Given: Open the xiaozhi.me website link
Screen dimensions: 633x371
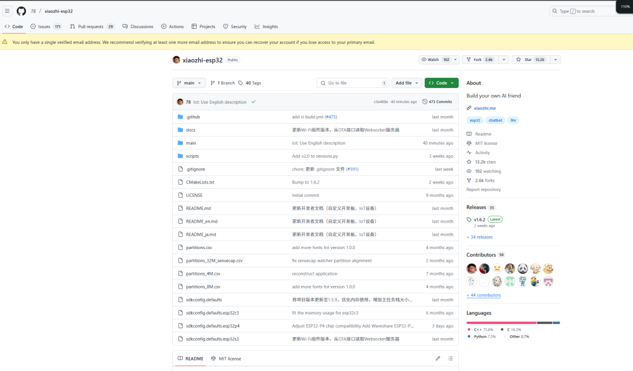Looking at the screenshot, I should click(x=485, y=108).
